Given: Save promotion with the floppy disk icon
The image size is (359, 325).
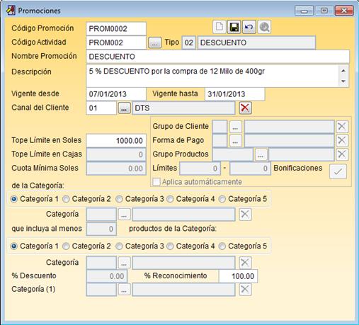Looking at the screenshot, I should [234, 27].
